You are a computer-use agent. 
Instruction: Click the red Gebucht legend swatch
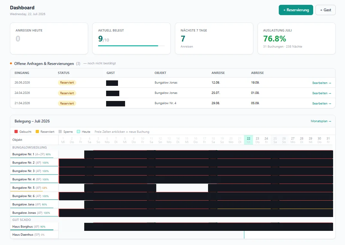[x=16, y=132]
